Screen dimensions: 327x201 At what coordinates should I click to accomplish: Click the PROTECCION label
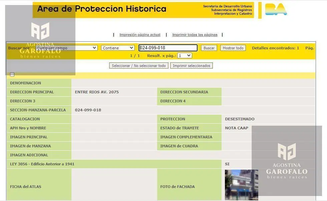click(173, 119)
